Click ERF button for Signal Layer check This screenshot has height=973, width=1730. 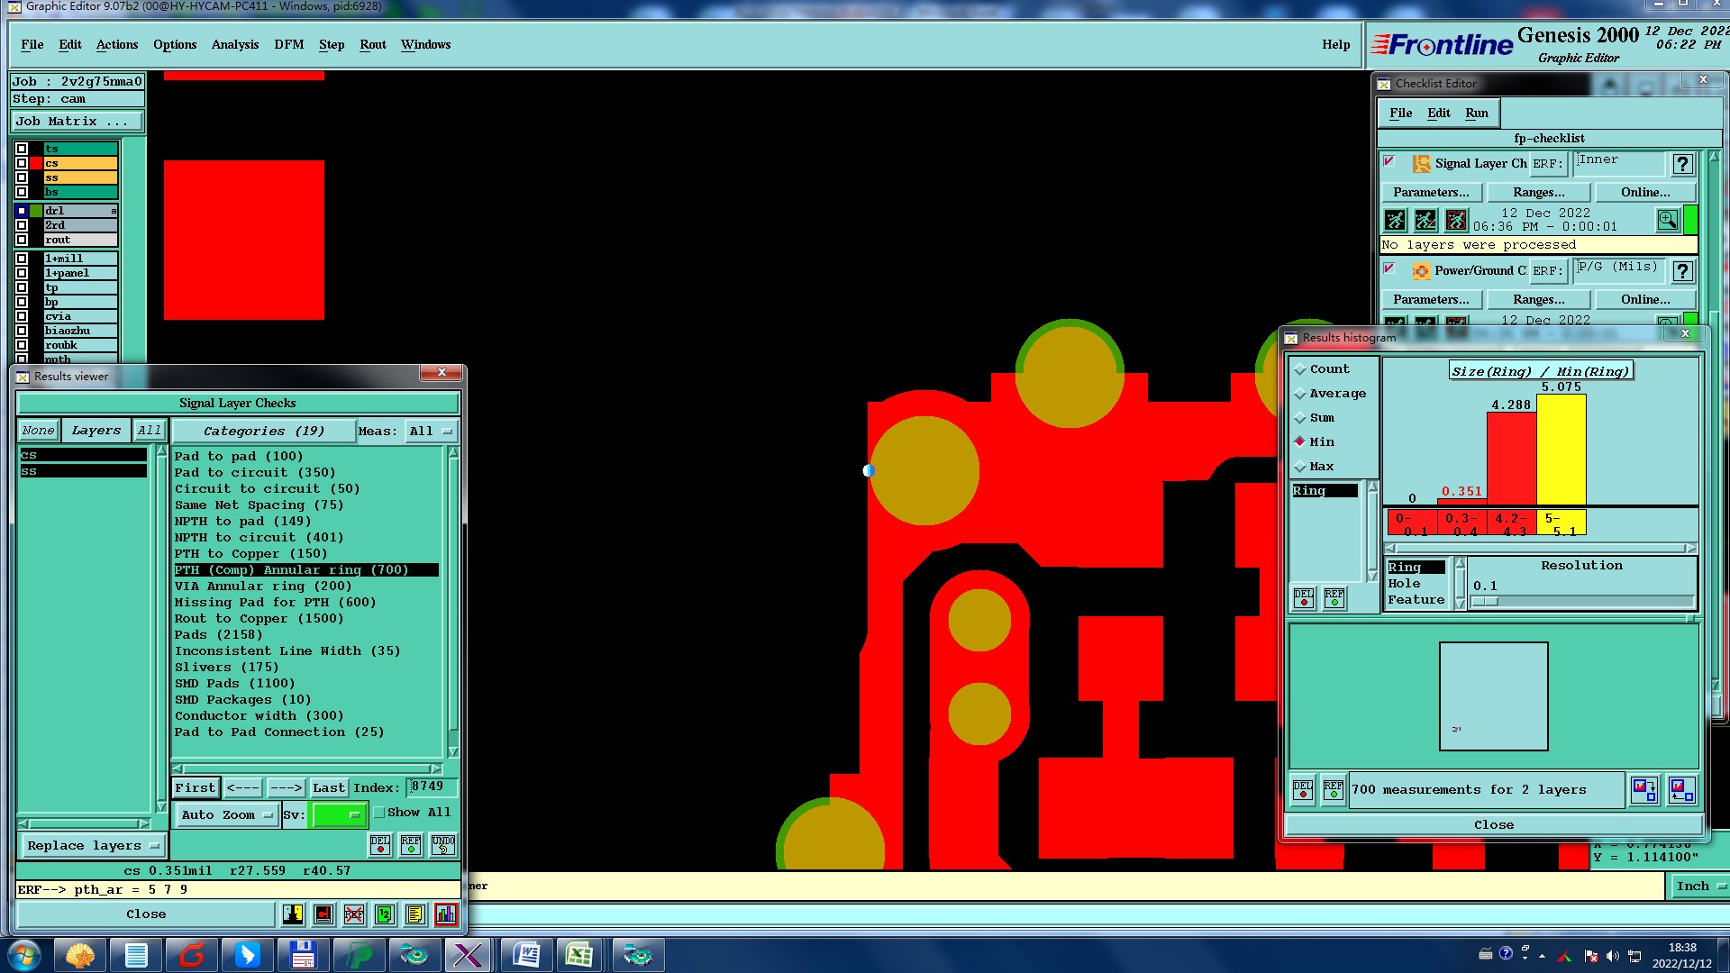1547,164
